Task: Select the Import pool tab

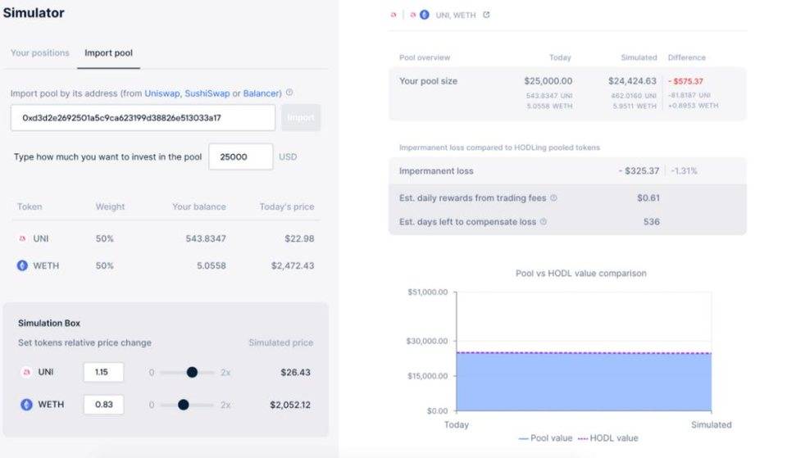Action: tap(108, 53)
